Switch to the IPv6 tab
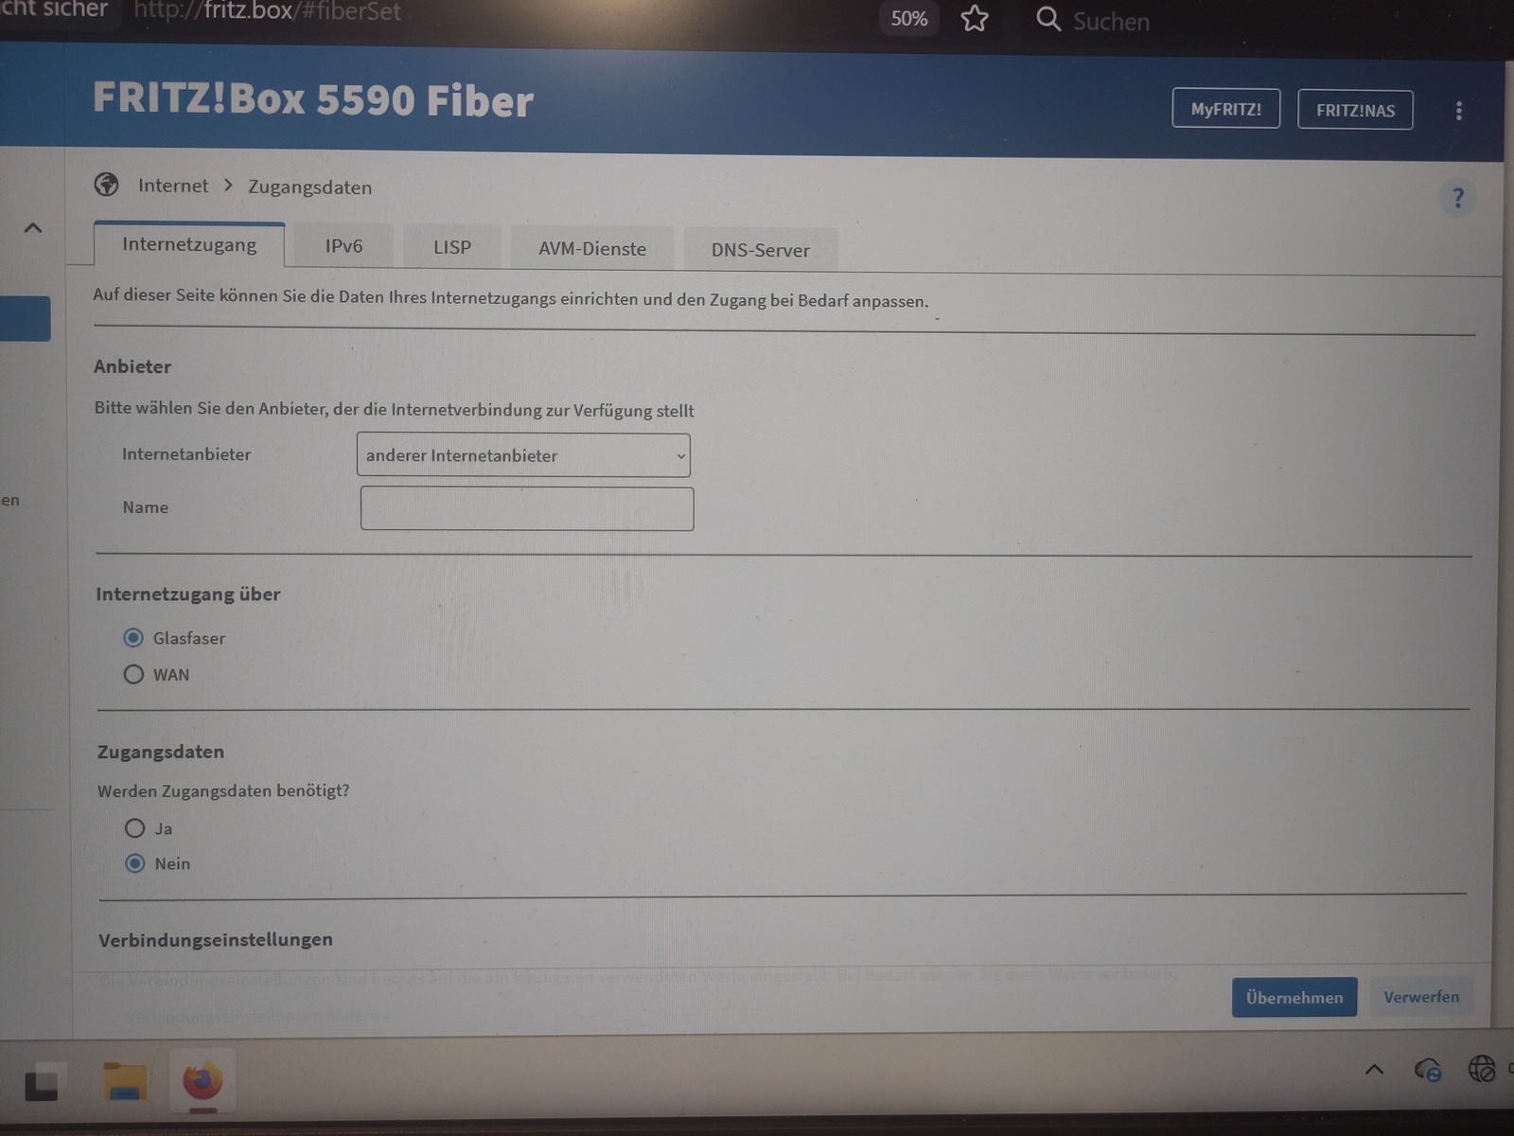This screenshot has height=1136, width=1514. pyautogui.click(x=343, y=246)
